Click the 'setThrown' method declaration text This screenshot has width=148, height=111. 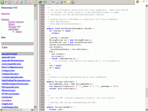tap(70, 28)
